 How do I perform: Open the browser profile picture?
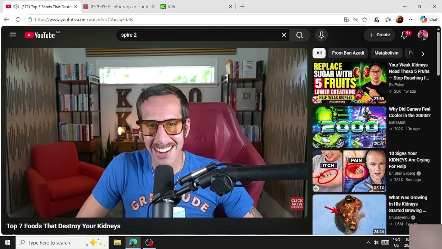[400, 19]
